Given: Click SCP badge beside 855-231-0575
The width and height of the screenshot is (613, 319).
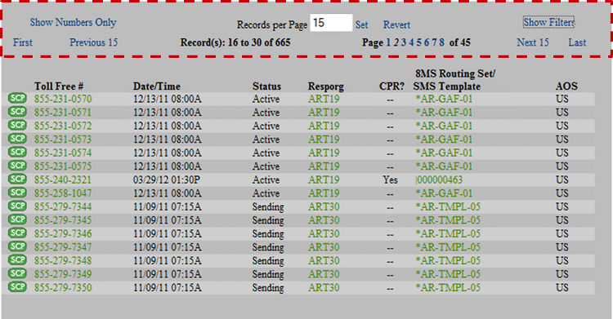Looking at the screenshot, I should coord(17,166).
